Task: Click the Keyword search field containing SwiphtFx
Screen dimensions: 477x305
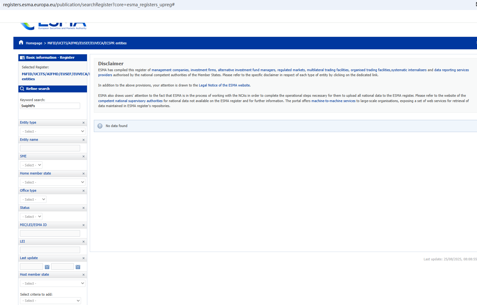Action: click(x=50, y=106)
